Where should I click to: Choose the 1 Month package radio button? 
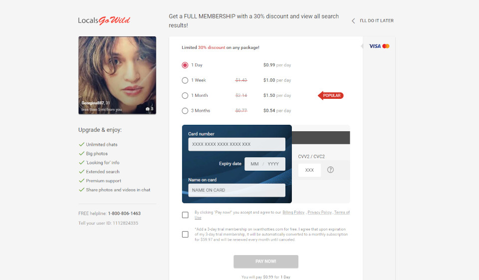tap(185, 96)
